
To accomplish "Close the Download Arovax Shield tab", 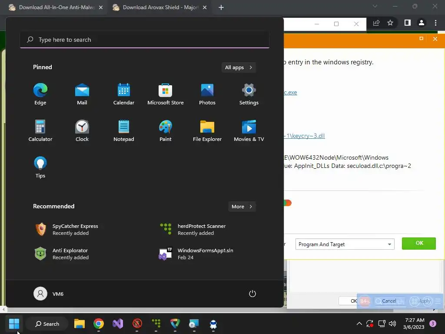I will [205, 8].
